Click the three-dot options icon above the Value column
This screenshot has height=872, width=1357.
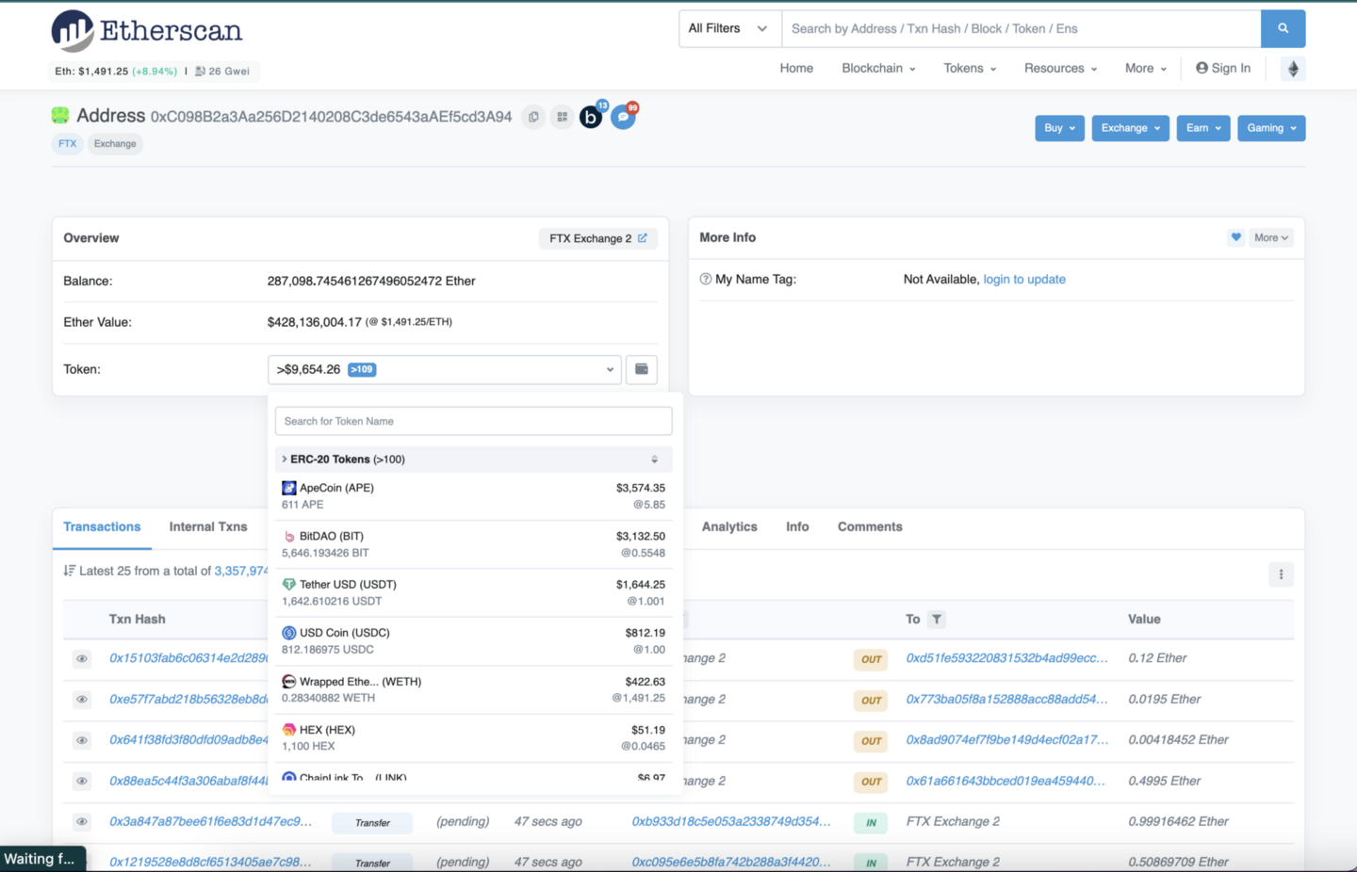tap(1281, 573)
